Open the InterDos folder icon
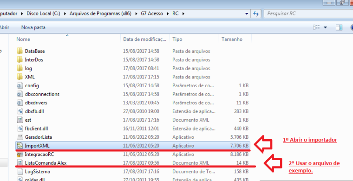 (x=20, y=59)
